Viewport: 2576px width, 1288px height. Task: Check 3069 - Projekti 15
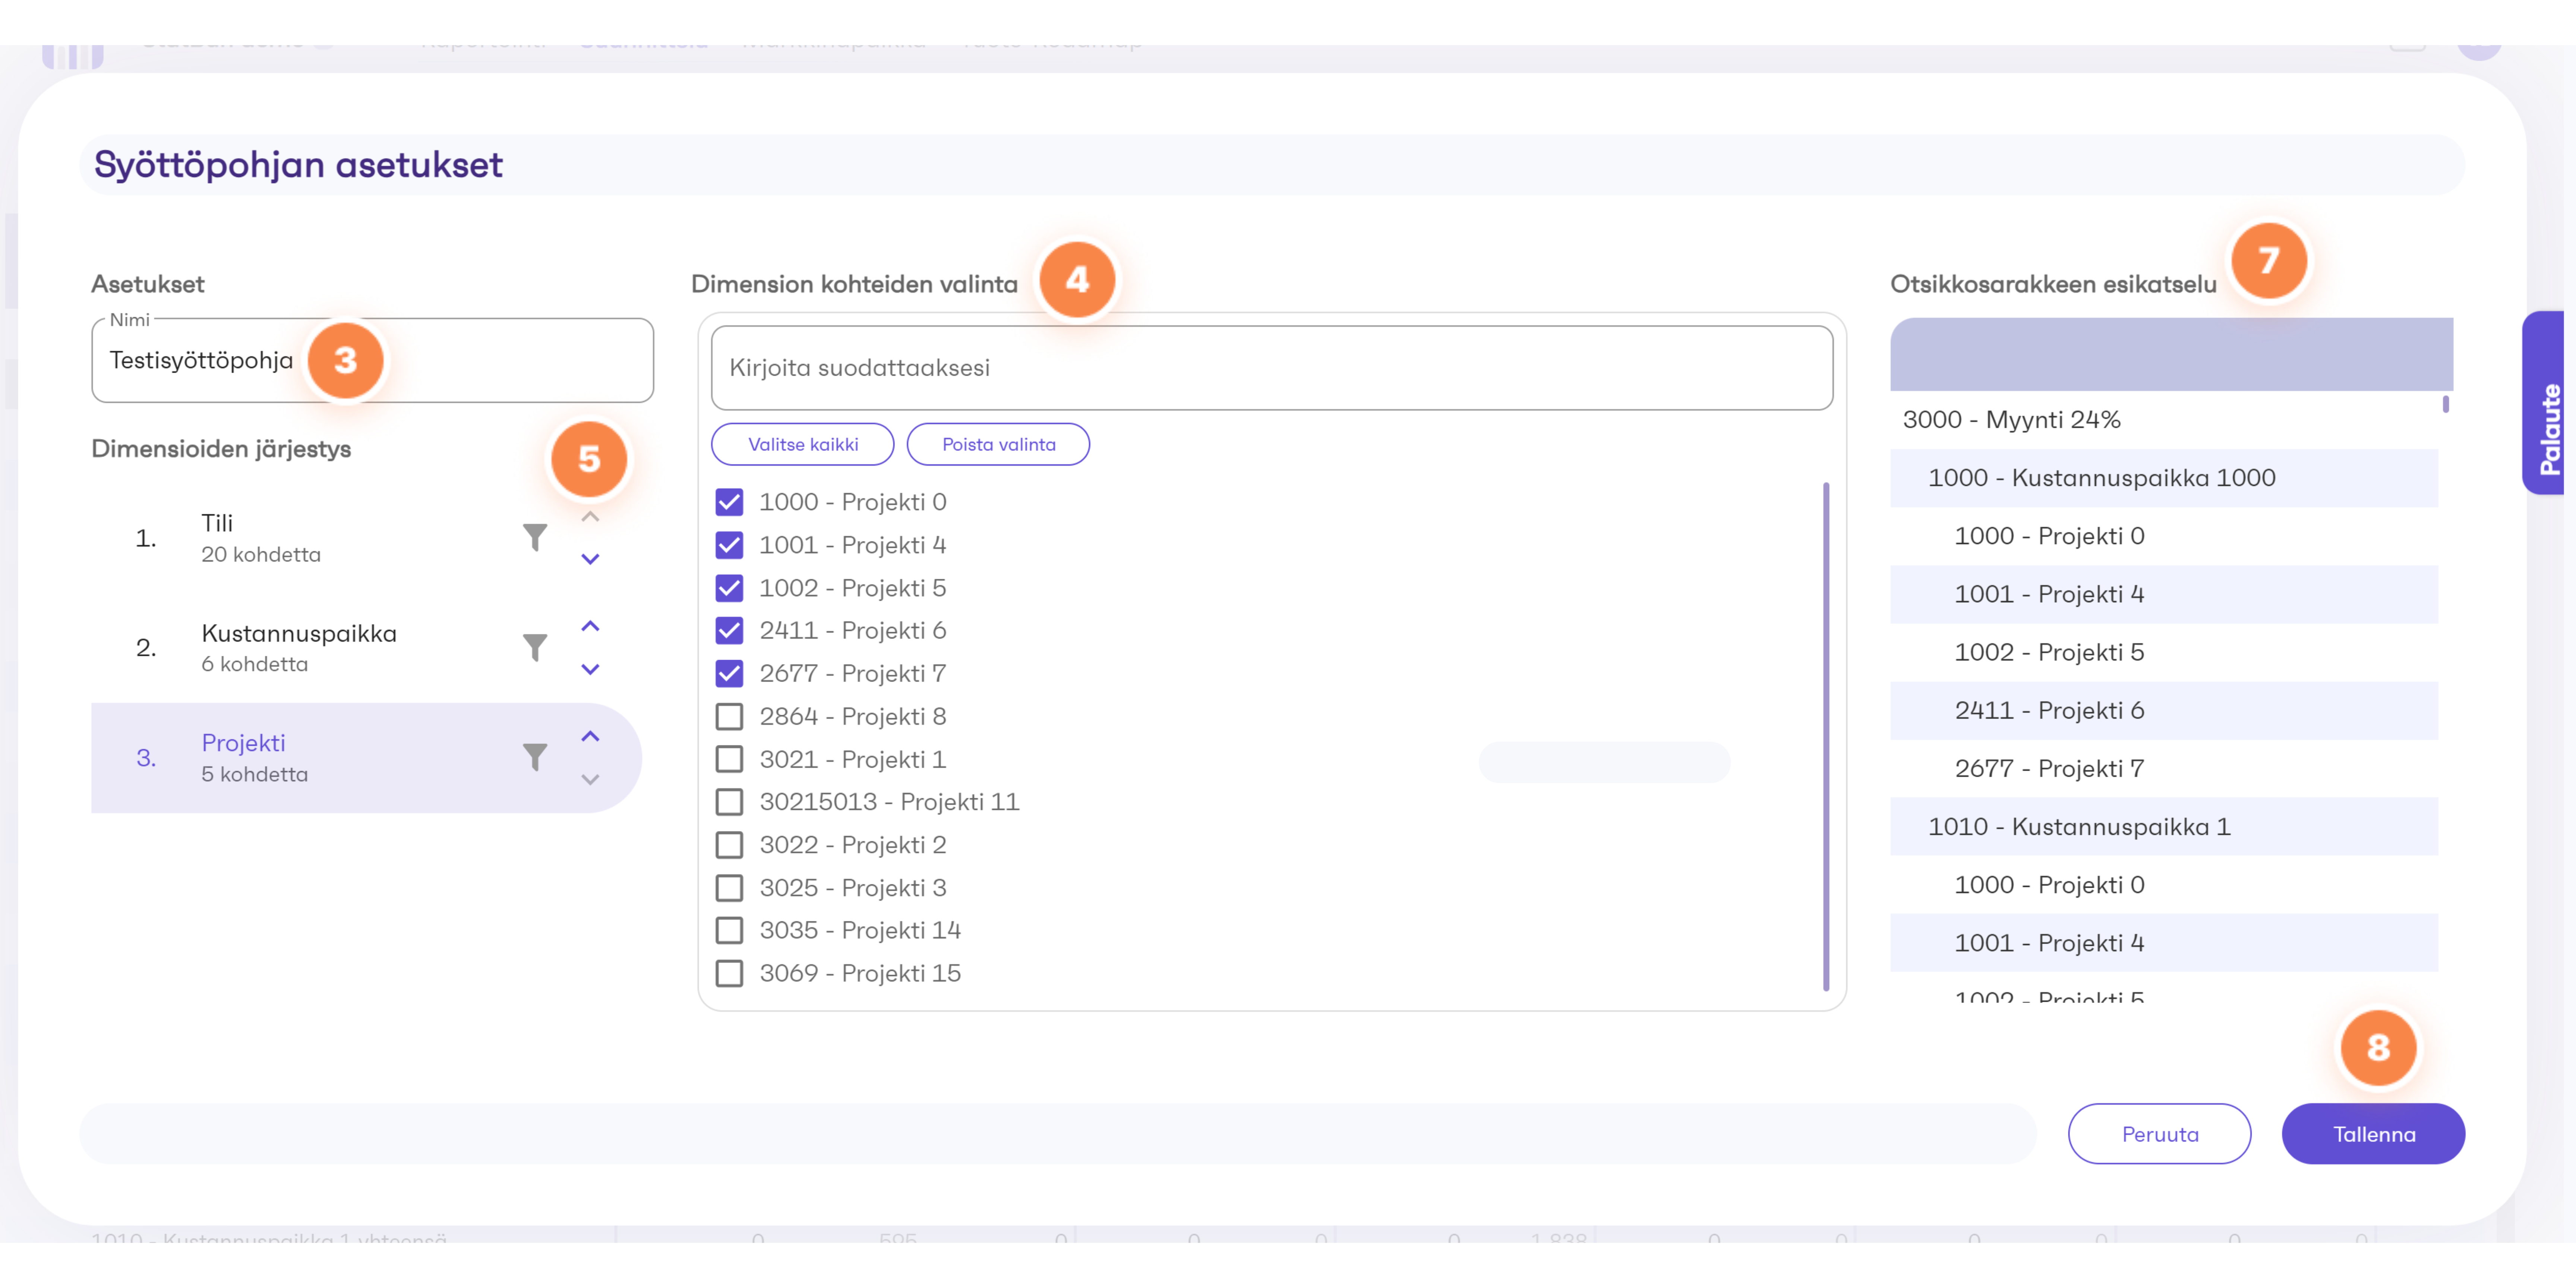pyautogui.click(x=729, y=973)
